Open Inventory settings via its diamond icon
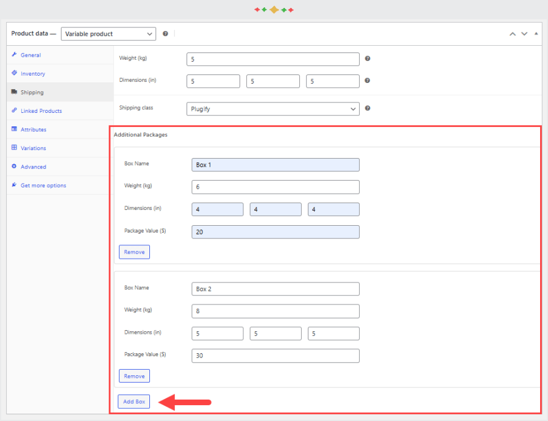This screenshot has width=548, height=421. [x=15, y=73]
